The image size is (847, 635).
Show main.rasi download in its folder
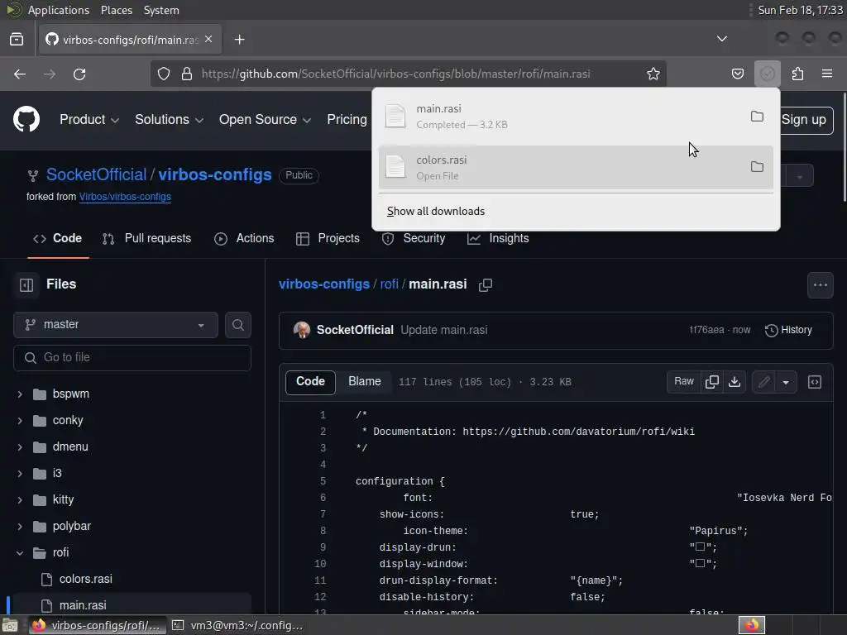[x=757, y=116]
